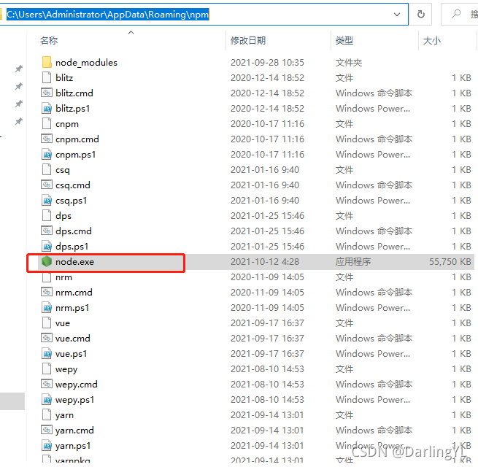
Task: Select the file name wepy.ps1
Action: pos(75,400)
